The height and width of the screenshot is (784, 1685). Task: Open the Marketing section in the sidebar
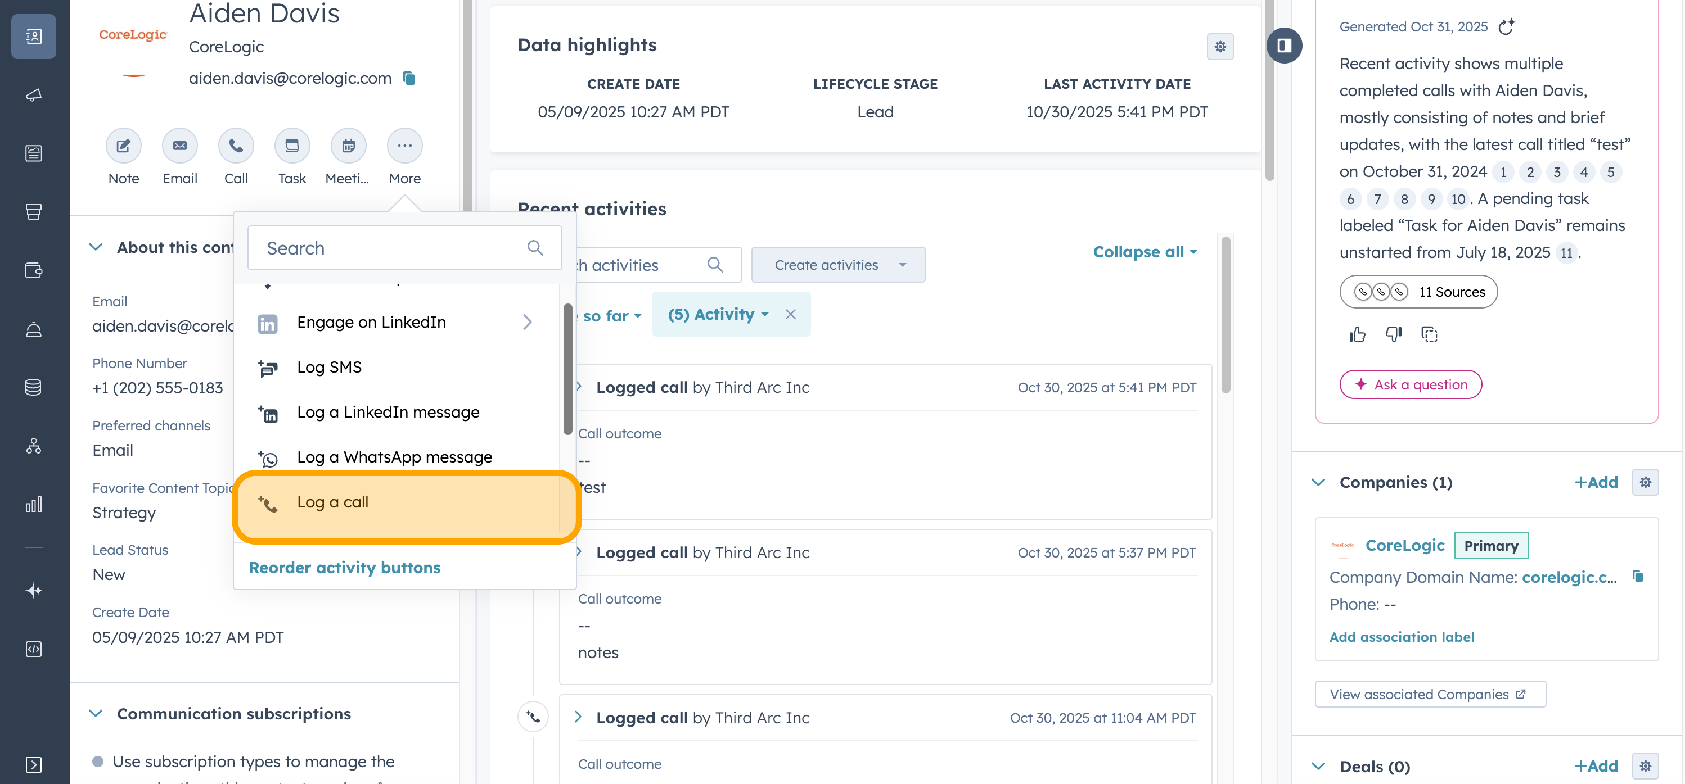pos(33,95)
